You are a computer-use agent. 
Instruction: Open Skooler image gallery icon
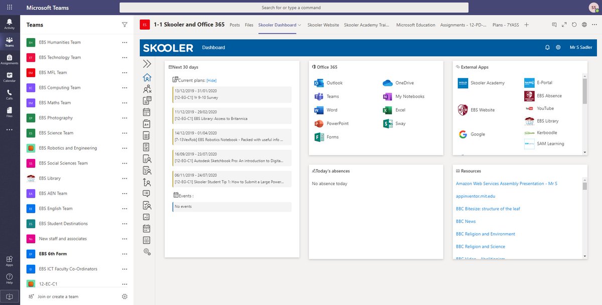146,217
